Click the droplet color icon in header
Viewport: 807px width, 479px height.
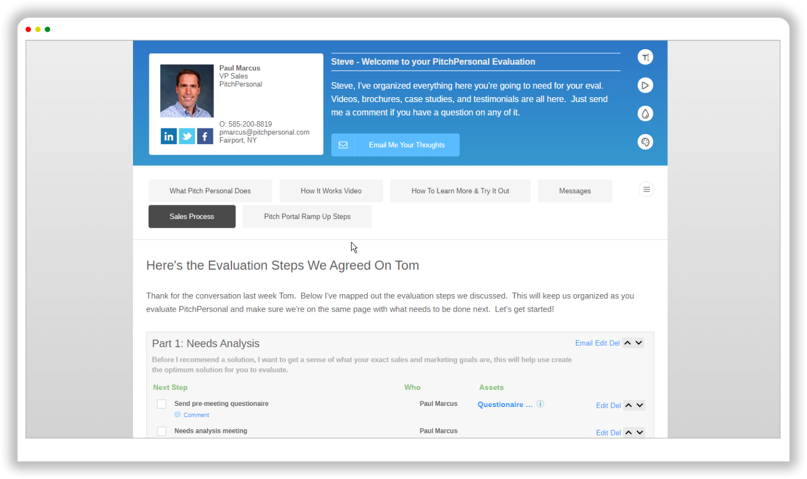point(645,114)
